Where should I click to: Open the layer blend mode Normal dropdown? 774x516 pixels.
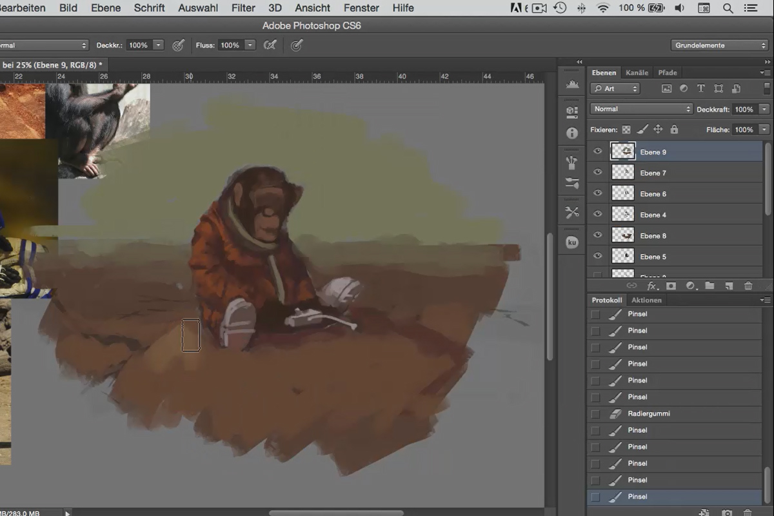[x=641, y=109]
